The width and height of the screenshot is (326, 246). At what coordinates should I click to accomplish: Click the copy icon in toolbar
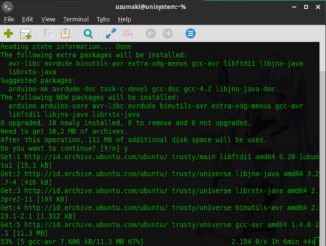48,34
